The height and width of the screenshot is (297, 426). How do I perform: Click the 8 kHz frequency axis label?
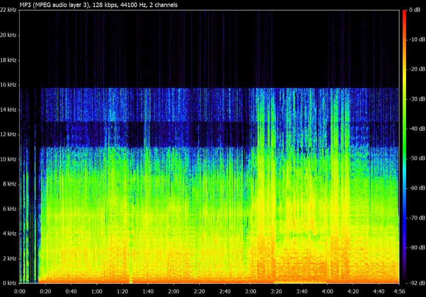pos(10,184)
